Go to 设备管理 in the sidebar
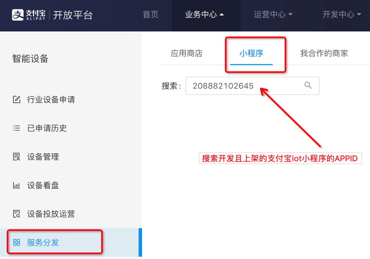Viewport: 370px width, 259px height. click(43, 157)
